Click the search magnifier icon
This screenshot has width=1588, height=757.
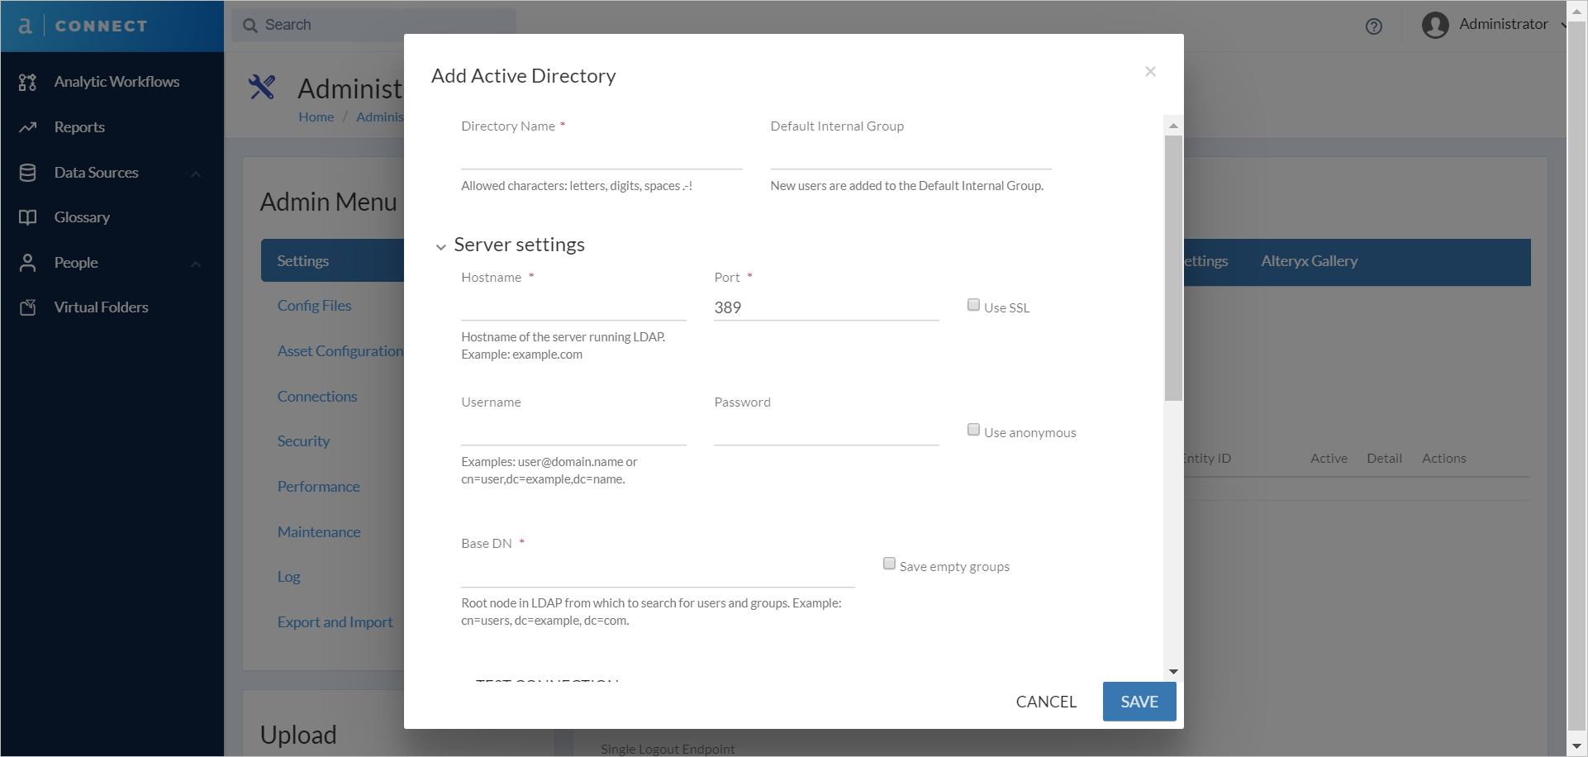[x=250, y=26]
